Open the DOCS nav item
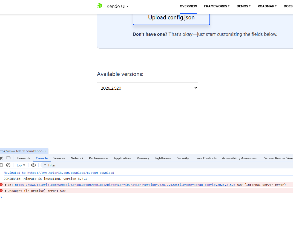The width and height of the screenshot is (293, 229). [288, 6]
